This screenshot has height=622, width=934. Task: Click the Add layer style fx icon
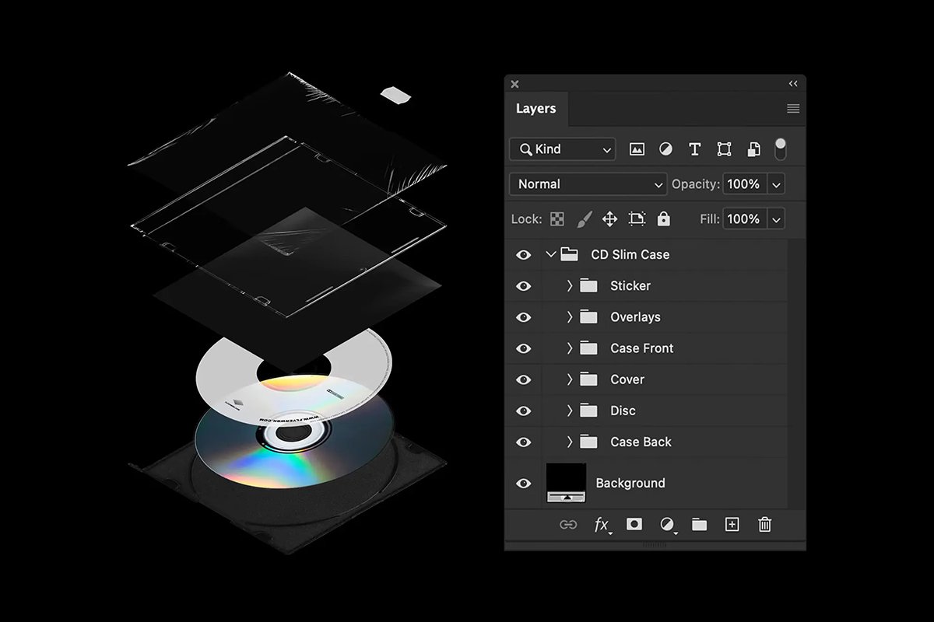602,525
